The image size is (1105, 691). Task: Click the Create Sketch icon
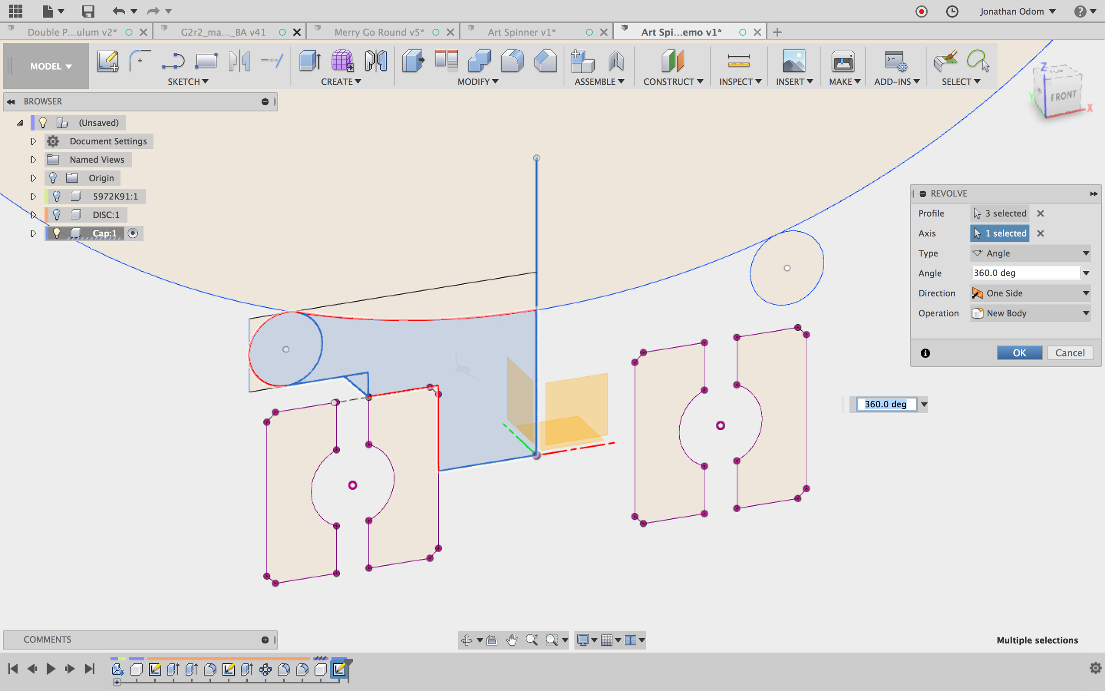tap(107, 61)
